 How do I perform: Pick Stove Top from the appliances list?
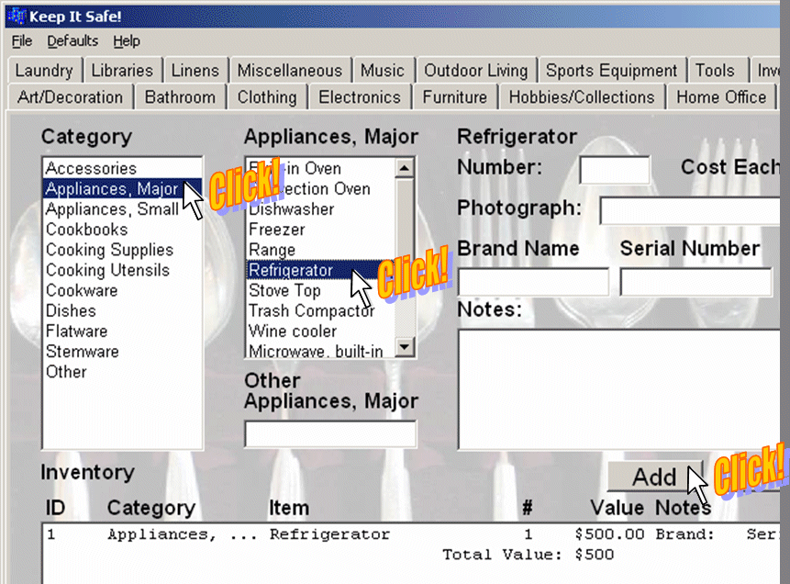pyautogui.click(x=320, y=290)
